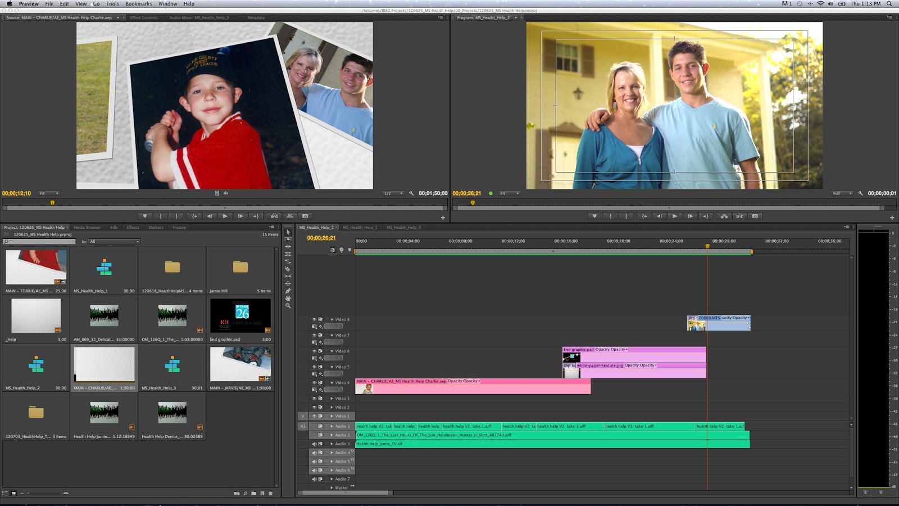Open Program monitor Full resolution dropdown
899x506 pixels.
(842, 193)
